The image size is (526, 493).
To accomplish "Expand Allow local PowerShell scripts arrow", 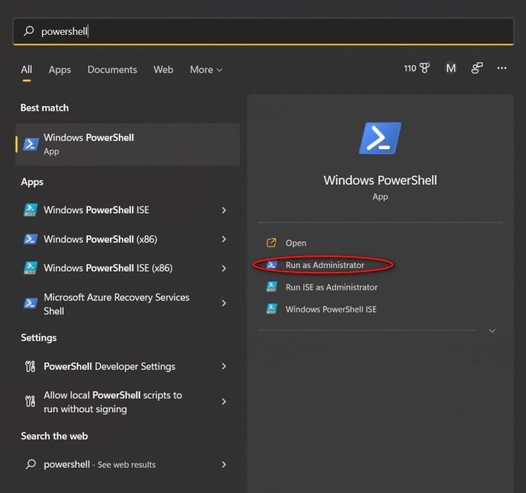I will (x=224, y=401).
